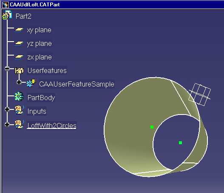Click the LoftWith2Circles geometrical set icon
The height and width of the screenshot is (193, 224).
(19, 124)
